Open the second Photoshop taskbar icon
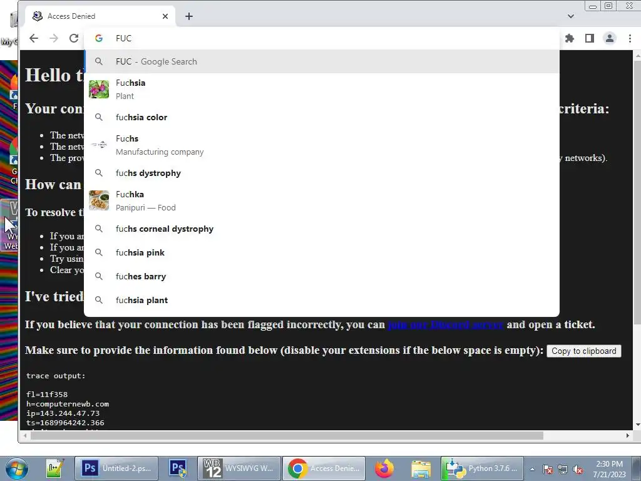 click(x=178, y=468)
